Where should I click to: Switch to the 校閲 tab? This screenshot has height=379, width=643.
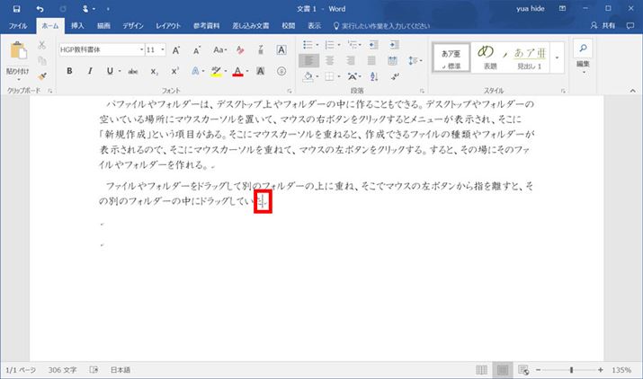pyautogui.click(x=289, y=25)
